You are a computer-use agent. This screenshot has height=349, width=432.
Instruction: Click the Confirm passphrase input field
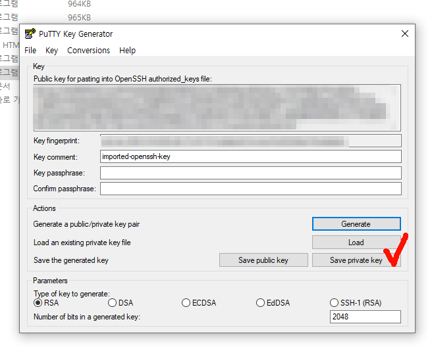click(x=251, y=189)
